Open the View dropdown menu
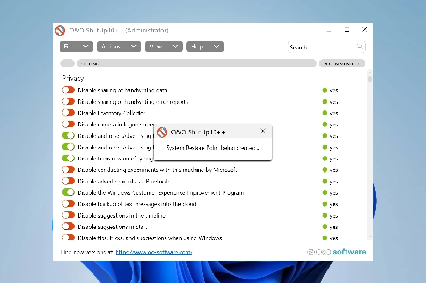 tap(163, 47)
